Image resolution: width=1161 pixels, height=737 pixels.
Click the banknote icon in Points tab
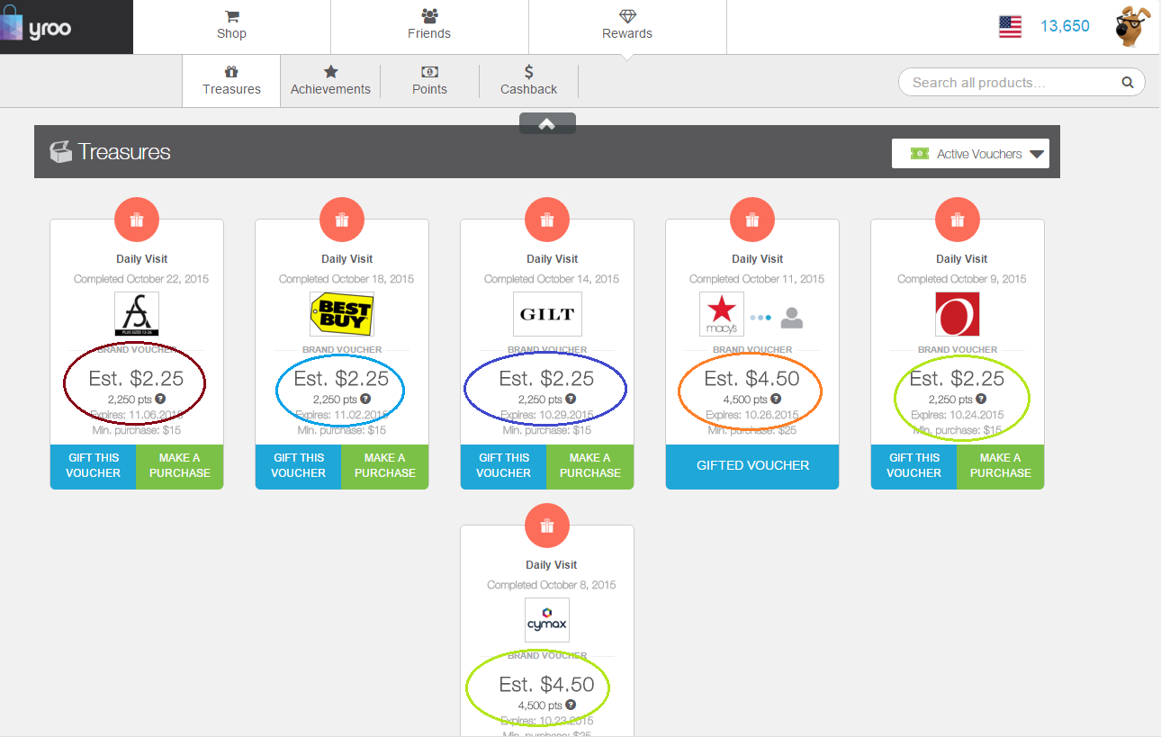click(x=429, y=71)
